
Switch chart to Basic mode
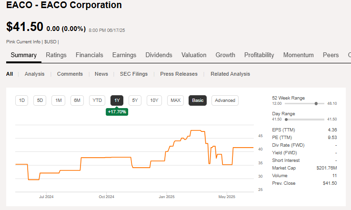(198, 100)
